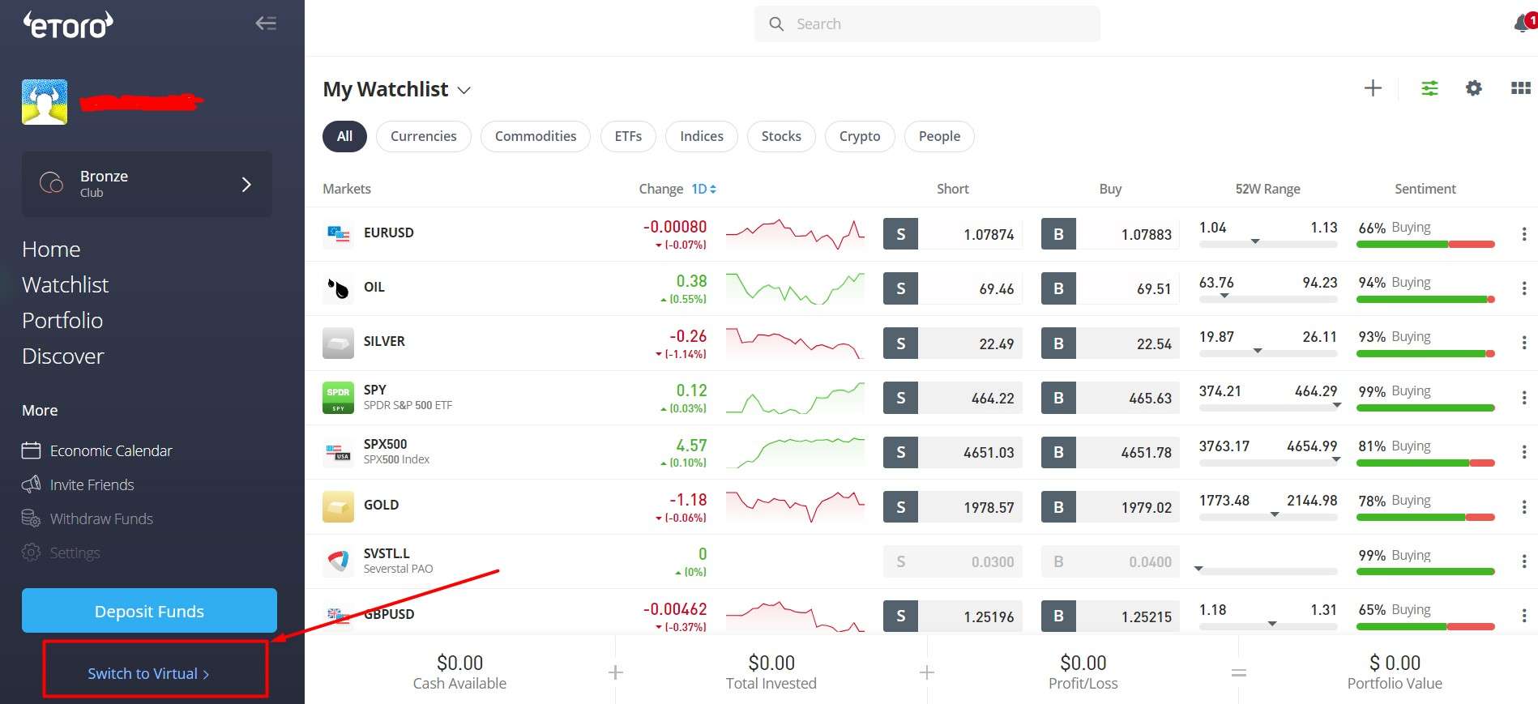Go to Home
Screen dimensions: 1538x704
point(51,250)
